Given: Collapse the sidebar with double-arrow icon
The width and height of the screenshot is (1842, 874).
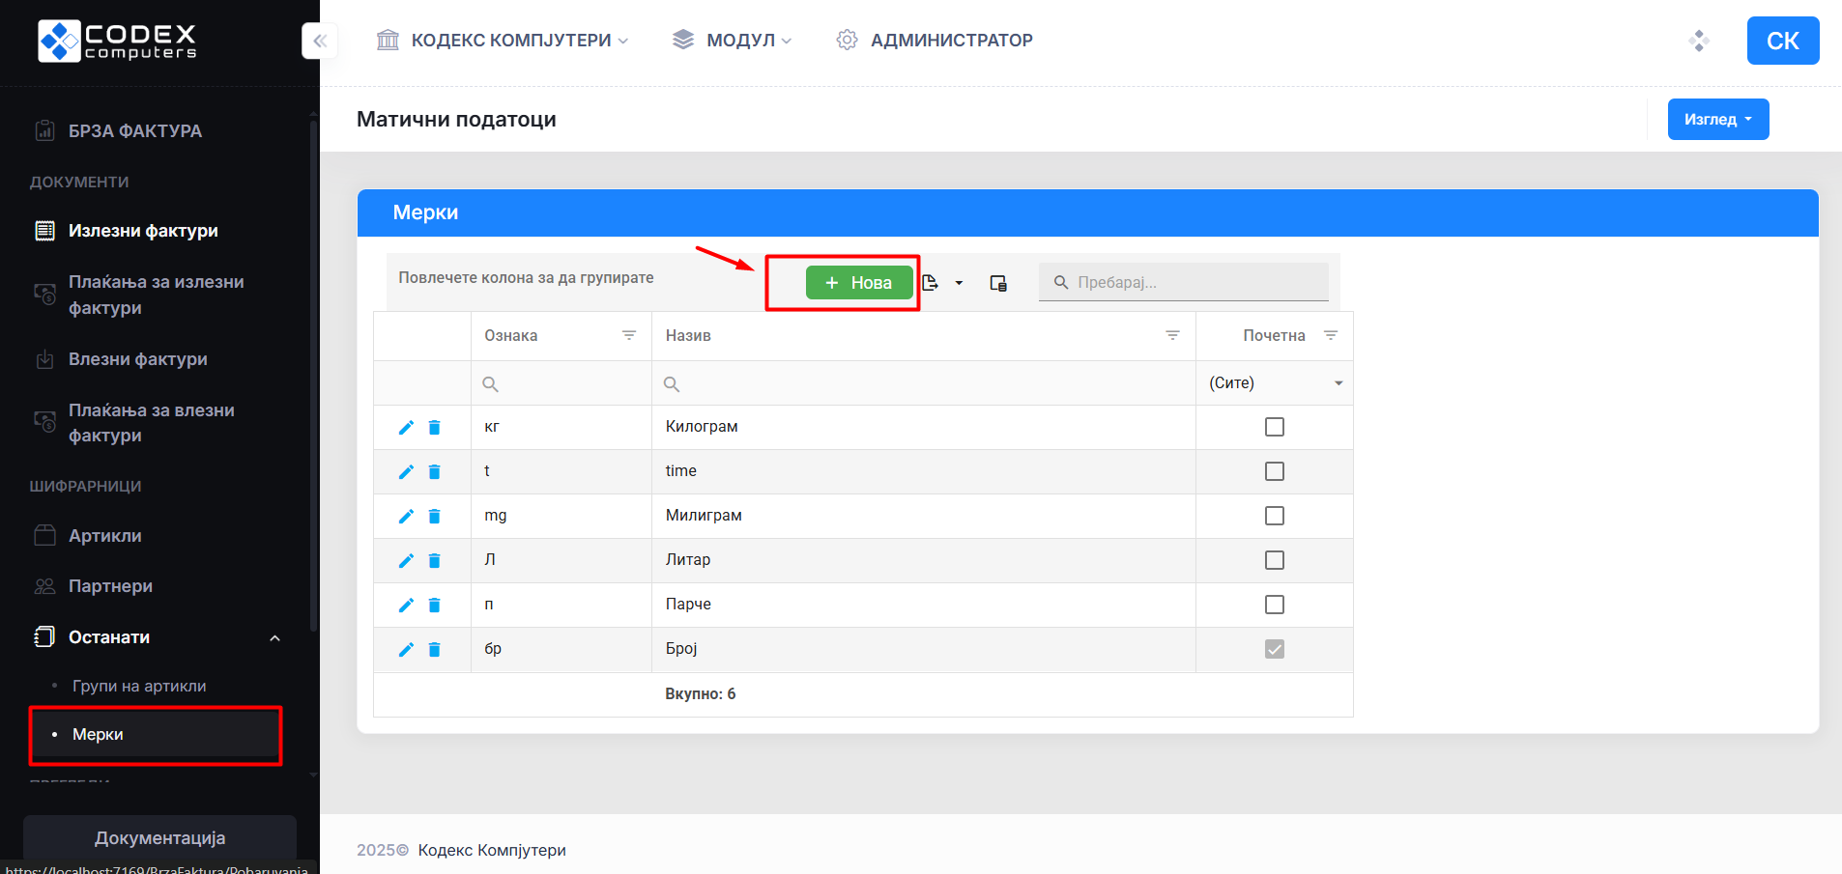Looking at the screenshot, I should (320, 41).
